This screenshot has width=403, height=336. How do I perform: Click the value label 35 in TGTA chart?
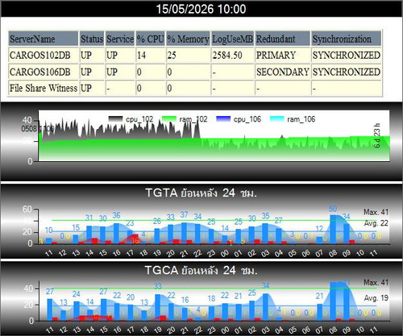pos(265,216)
